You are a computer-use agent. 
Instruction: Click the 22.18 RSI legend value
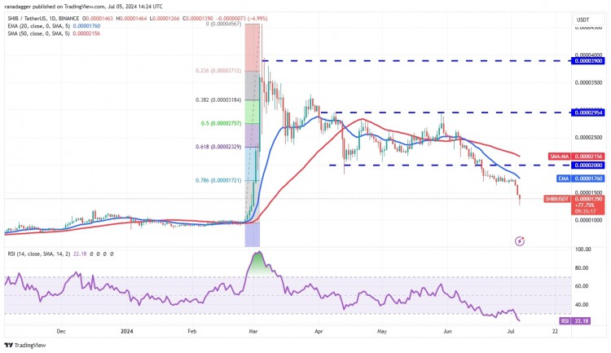(80, 254)
